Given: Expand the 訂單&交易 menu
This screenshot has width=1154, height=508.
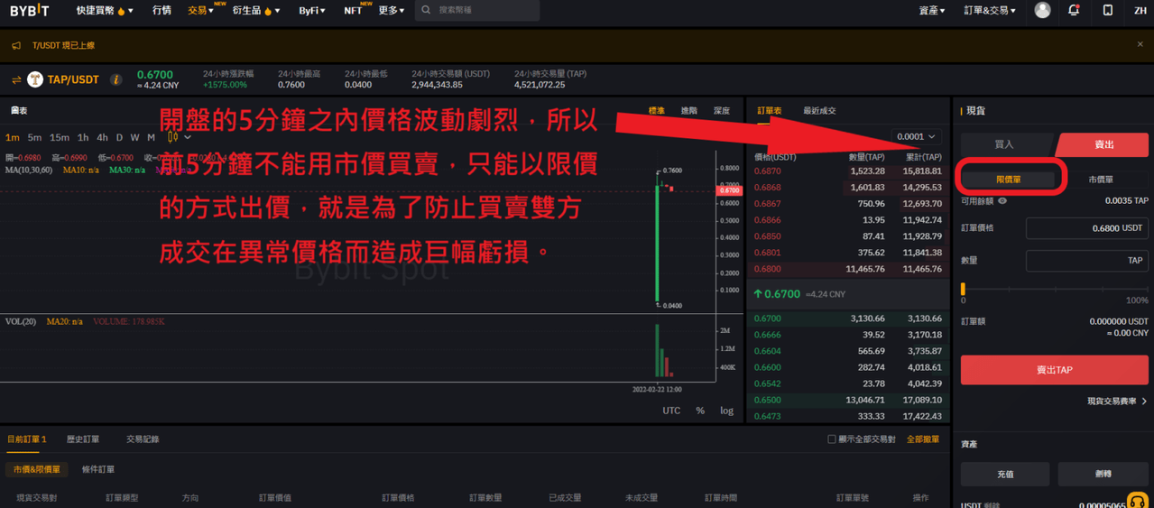Looking at the screenshot, I should (x=990, y=11).
